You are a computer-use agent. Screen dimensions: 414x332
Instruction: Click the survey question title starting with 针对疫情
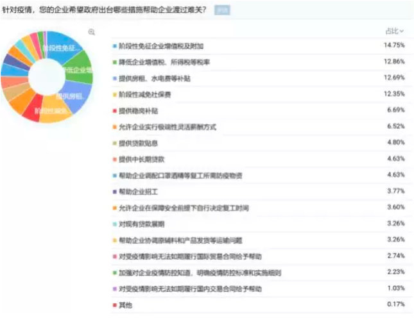tap(104, 10)
